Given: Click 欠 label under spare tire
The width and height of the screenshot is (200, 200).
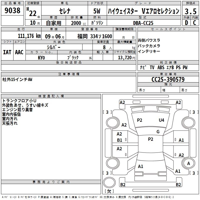Looking at the screenshot, I should (x=109, y=191).
